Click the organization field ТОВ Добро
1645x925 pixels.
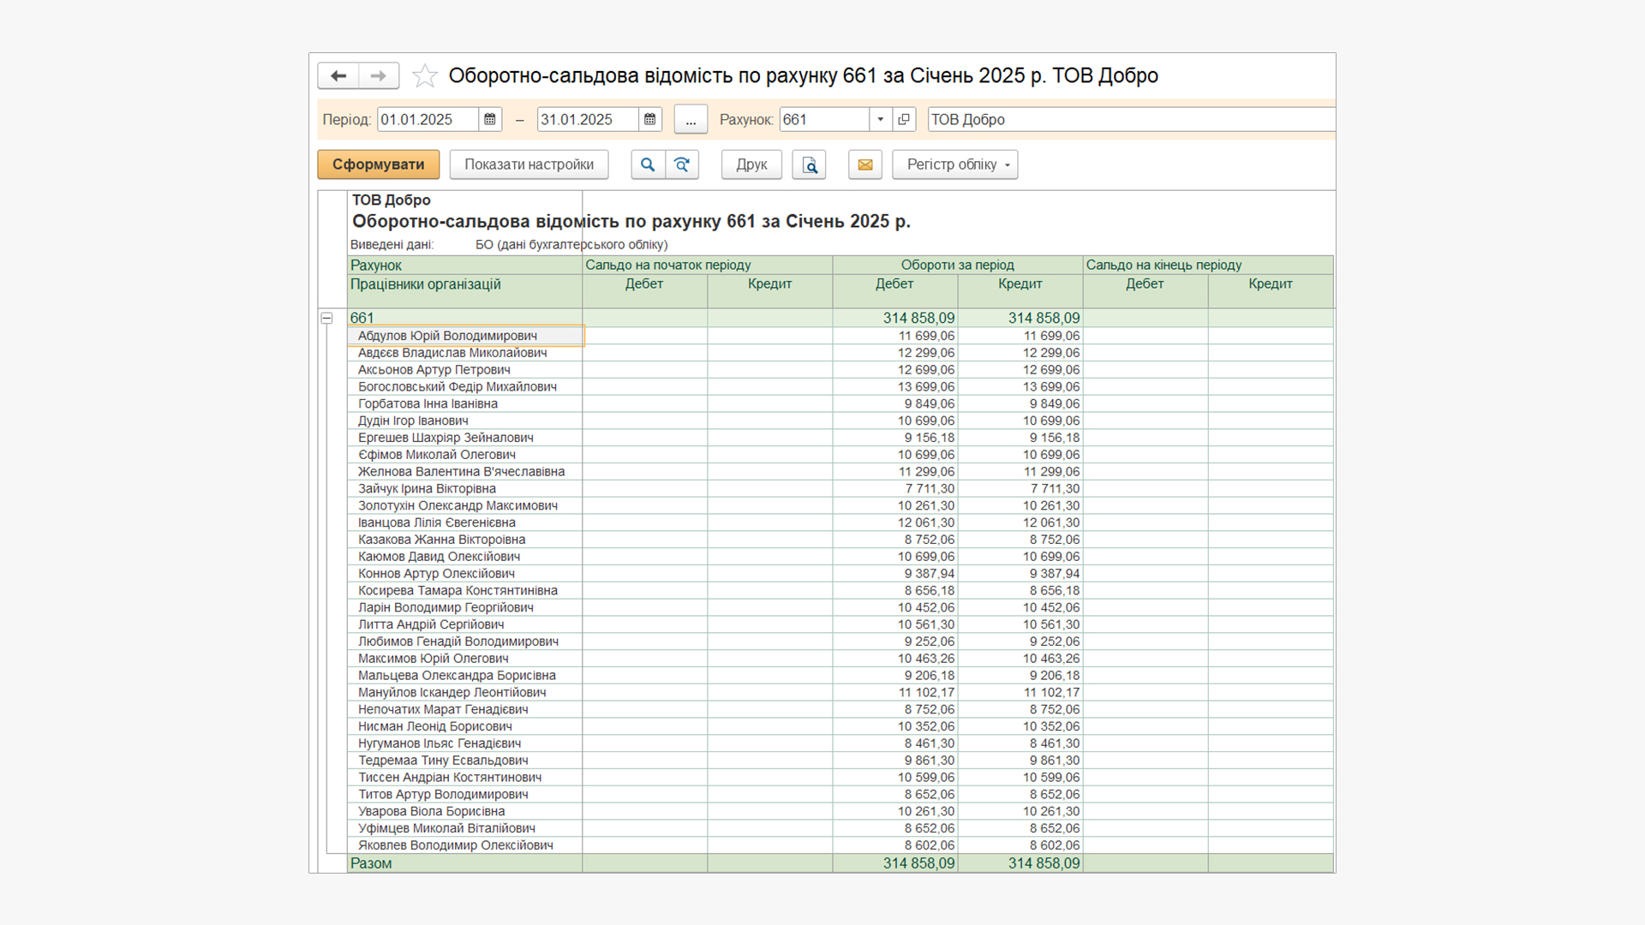click(x=1129, y=120)
